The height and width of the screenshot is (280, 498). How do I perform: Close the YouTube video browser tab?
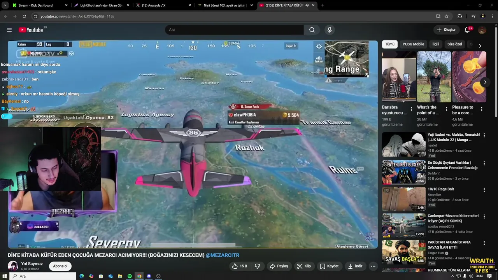pyautogui.click(x=313, y=5)
